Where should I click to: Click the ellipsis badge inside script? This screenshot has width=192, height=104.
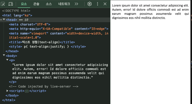click(x=27, y=91)
